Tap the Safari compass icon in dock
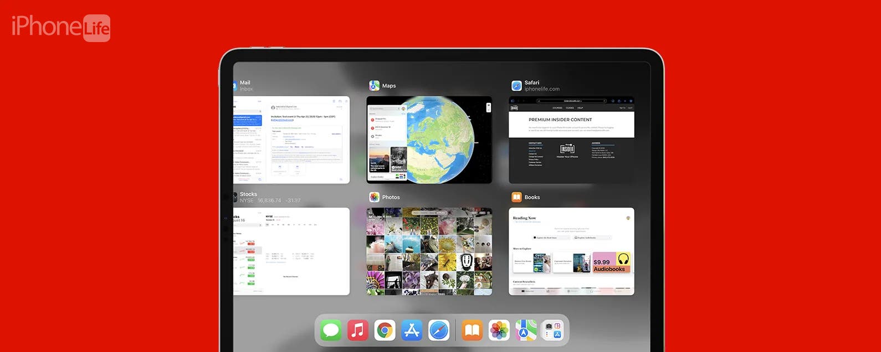Image resolution: width=881 pixels, height=352 pixels. click(439, 330)
